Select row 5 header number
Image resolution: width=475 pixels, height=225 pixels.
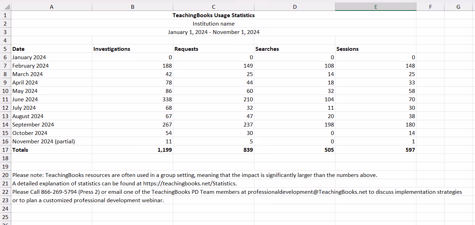click(6, 49)
